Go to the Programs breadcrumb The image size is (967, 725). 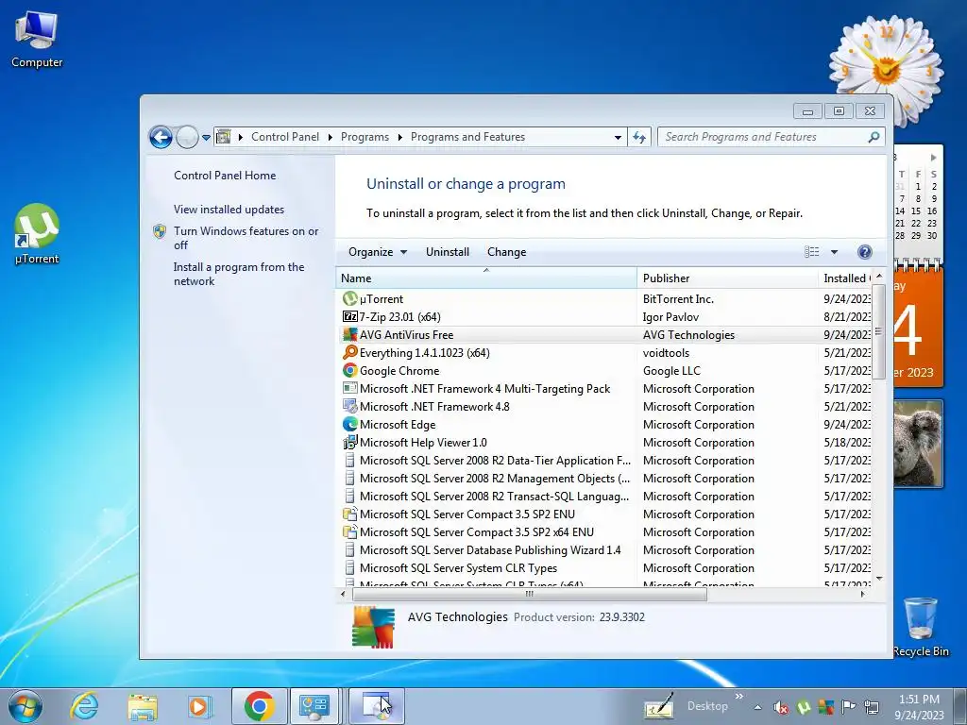[x=365, y=137]
